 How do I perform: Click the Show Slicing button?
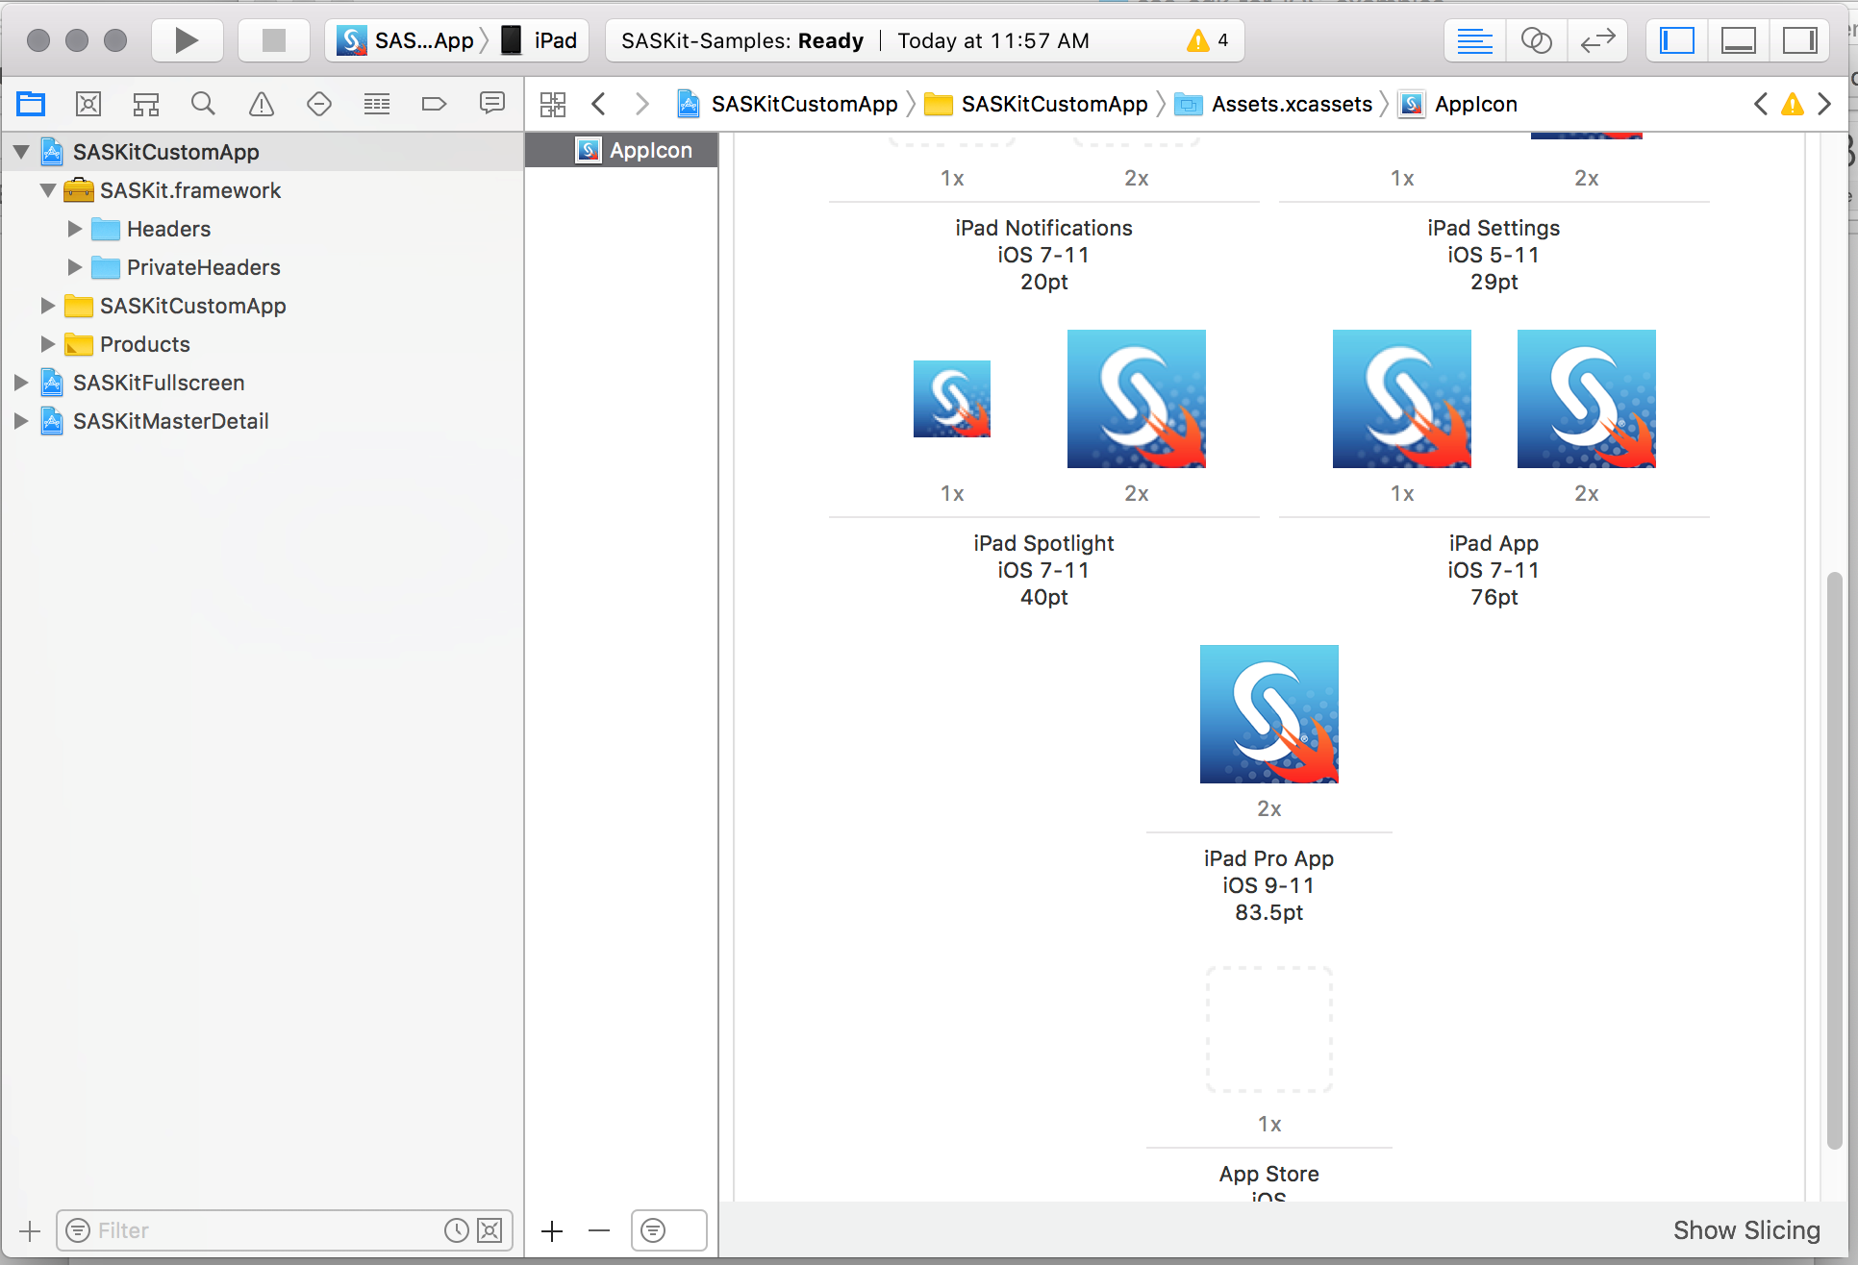(x=1745, y=1230)
